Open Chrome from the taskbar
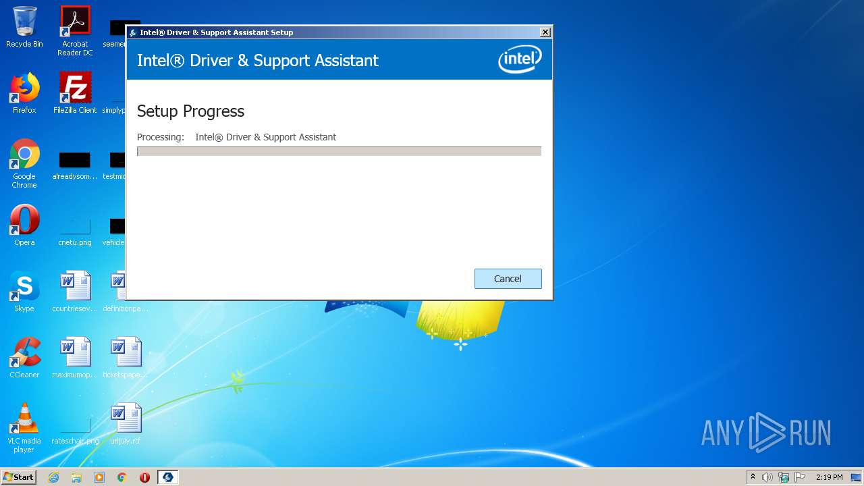This screenshot has width=864, height=486. [x=122, y=477]
